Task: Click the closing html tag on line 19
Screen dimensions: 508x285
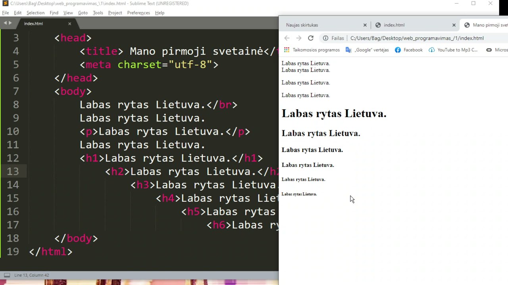Action: (50, 252)
